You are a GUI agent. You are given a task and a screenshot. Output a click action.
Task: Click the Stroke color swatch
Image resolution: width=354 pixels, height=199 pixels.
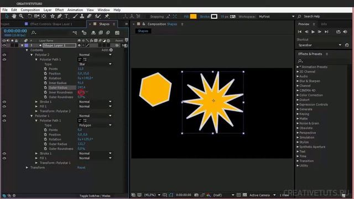point(214,17)
